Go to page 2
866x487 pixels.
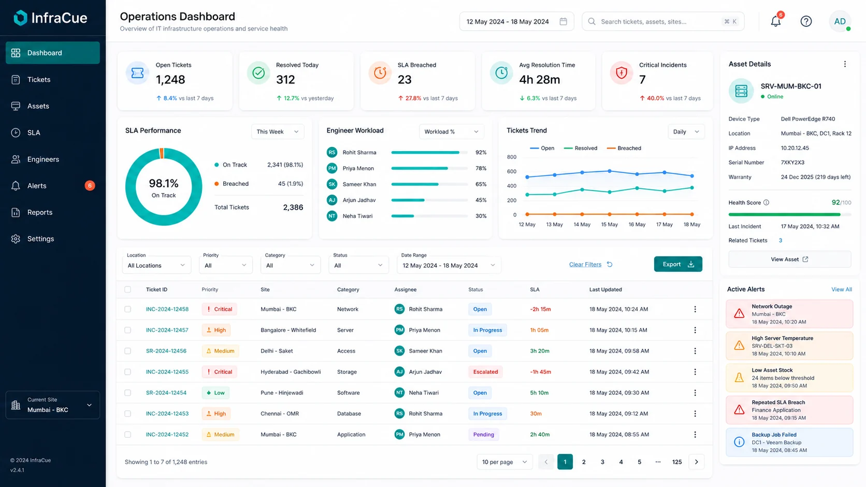tap(584, 462)
